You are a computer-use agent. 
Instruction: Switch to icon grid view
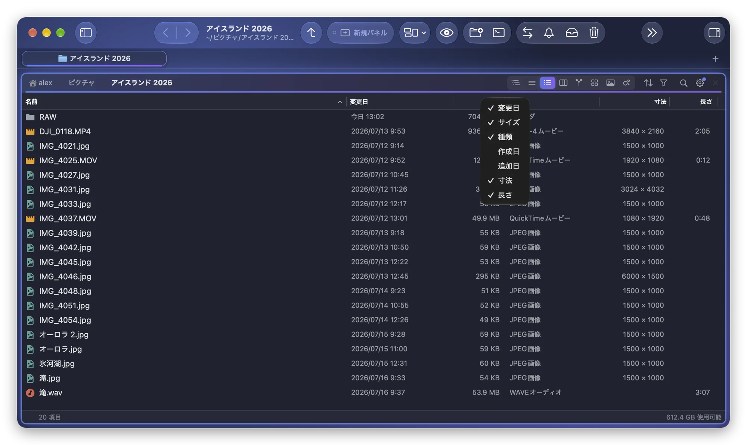pos(595,83)
